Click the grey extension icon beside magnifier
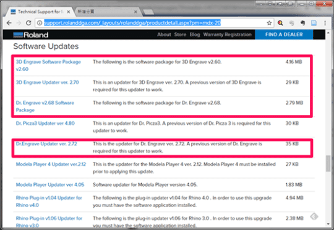The height and width of the screenshot is (230, 334). pos(291,23)
